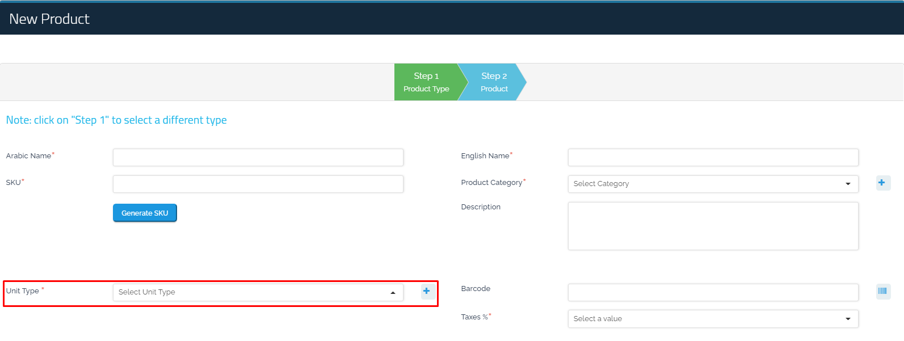Click into the SKU input box
Viewport: 904px width, 341px height.
point(258,184)
